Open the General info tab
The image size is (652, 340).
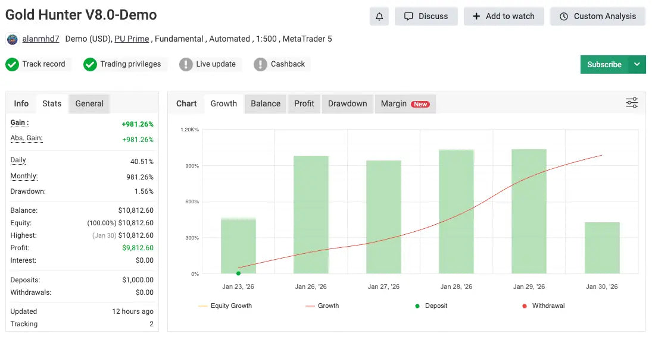click(x=89, y=103)
